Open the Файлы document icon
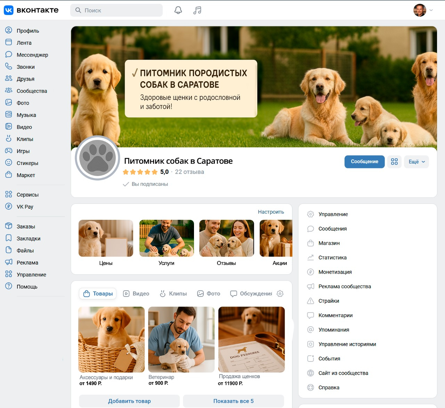 pos(9,250)
